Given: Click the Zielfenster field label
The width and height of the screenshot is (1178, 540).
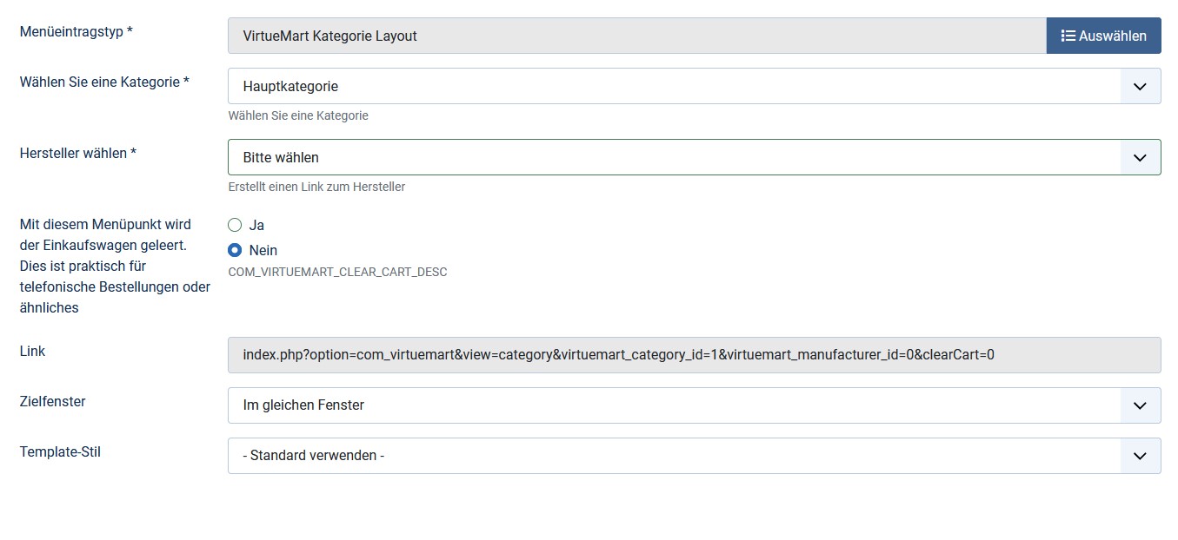Looking at the screenshot, I should click(52, 401).
